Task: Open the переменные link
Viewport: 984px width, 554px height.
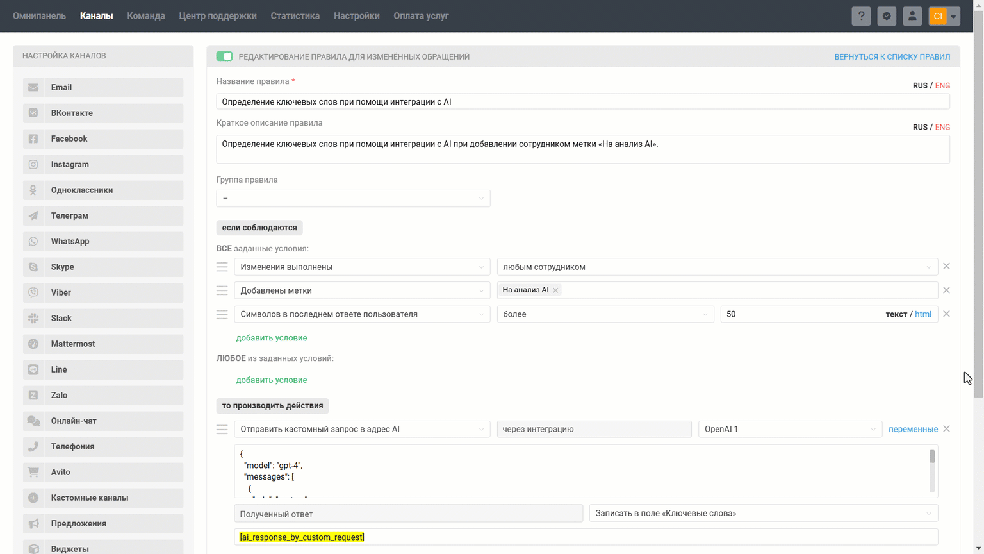Action: (913, 429)
